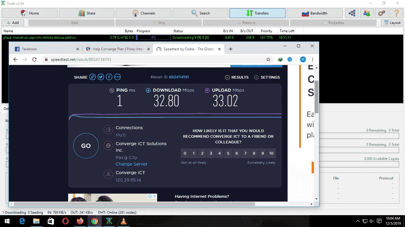Open the Tixati Transfers section
The height and width of the screenshot is (227, 405).
[257, 13]
